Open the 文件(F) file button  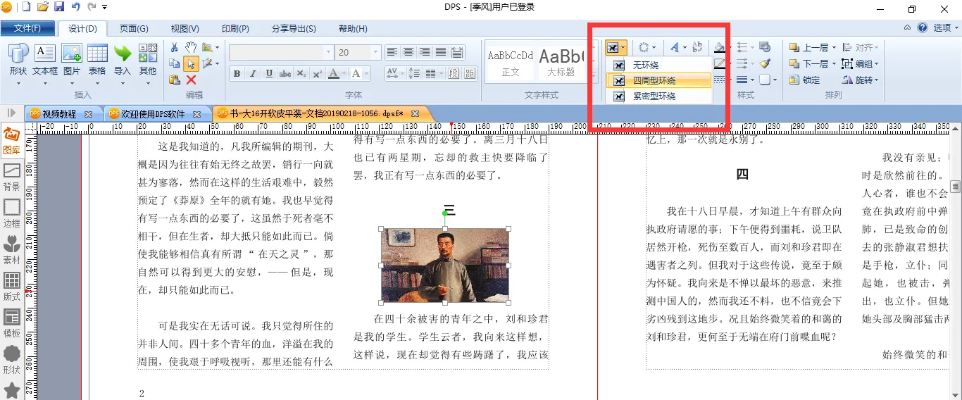pos(27,28)
